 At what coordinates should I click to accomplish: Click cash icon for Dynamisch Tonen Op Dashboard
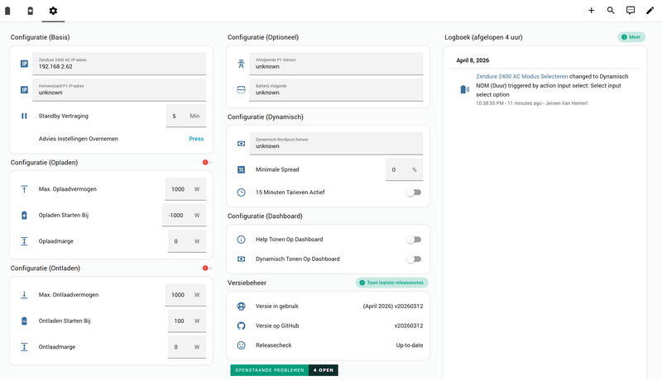[x=241, y=259]
